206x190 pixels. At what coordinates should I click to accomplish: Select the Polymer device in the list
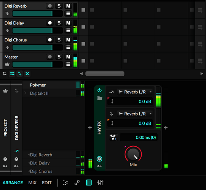coord(38,85)
